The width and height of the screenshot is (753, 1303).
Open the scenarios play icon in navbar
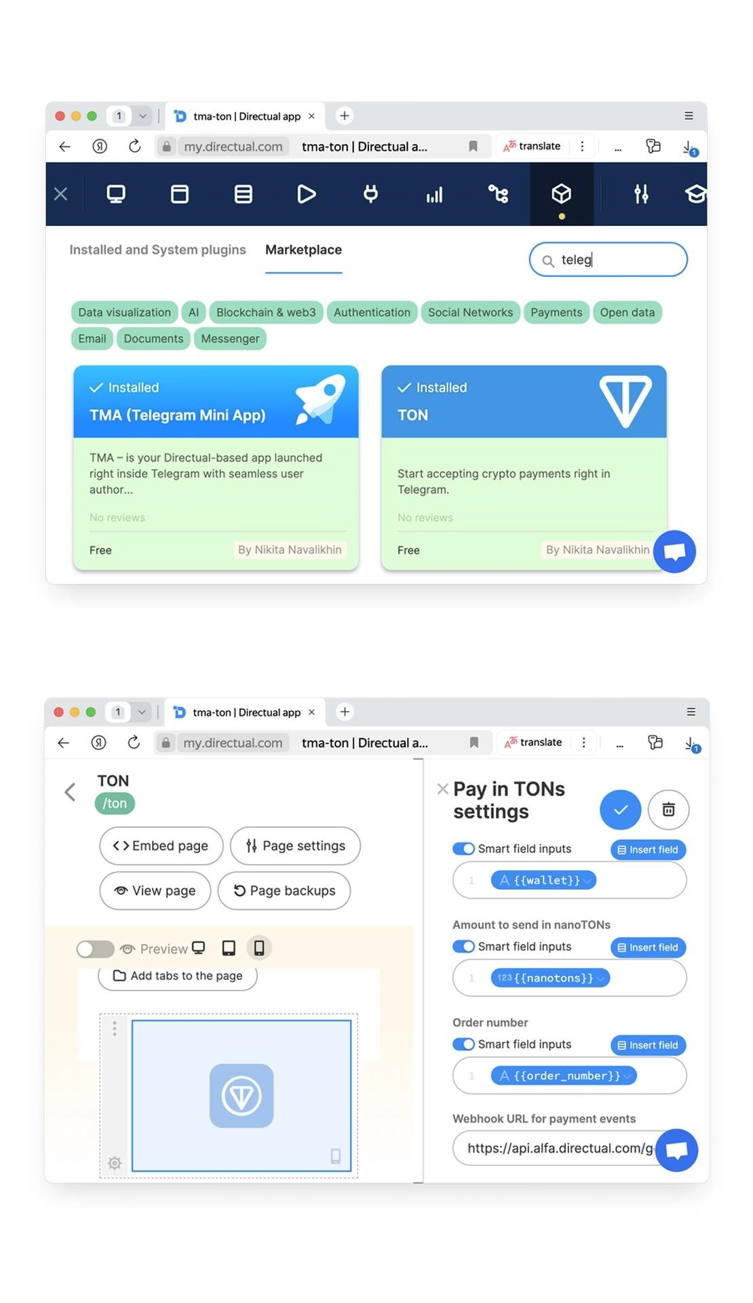point(307,194)
